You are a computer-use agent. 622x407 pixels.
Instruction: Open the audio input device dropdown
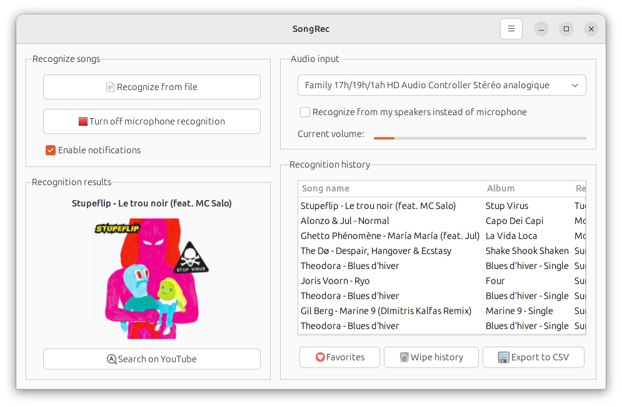tap(441, 85)
